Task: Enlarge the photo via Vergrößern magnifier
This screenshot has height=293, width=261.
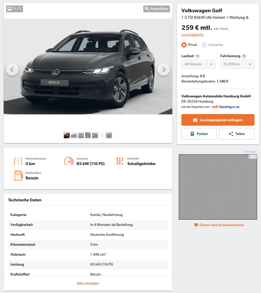Action: 156,9
